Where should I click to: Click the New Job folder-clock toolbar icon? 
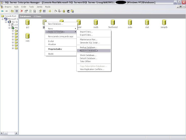(72, 11)
